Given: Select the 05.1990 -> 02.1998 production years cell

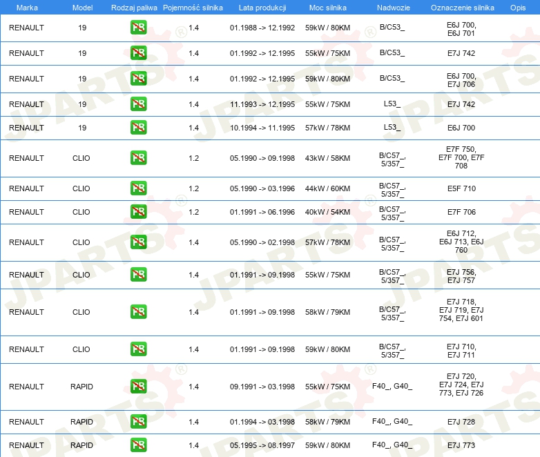Looking at the screenshot, I should [x=262, y=242].
